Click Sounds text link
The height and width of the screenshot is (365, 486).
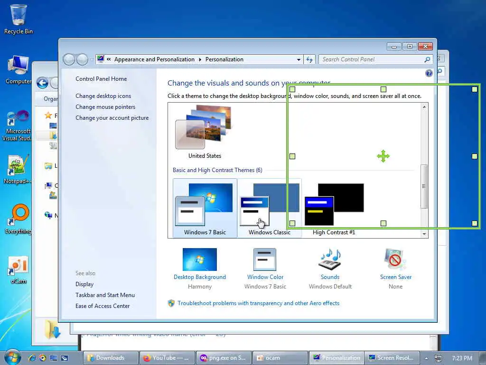330,277
